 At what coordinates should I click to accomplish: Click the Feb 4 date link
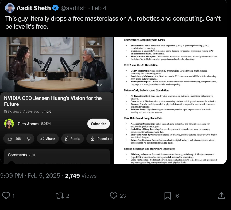[99, 8]
